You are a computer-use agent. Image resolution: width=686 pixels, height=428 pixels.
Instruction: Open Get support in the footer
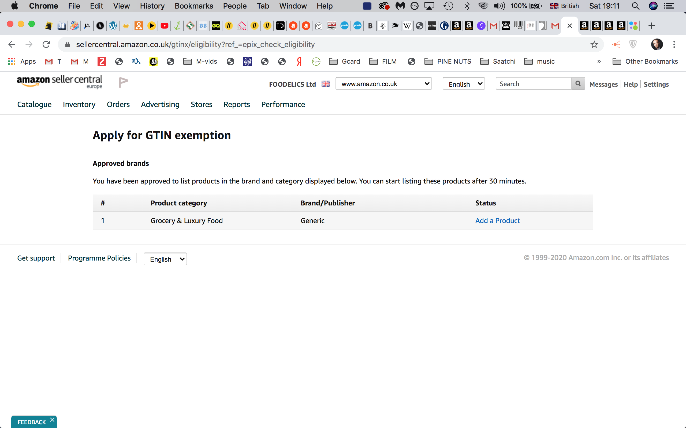coord(36,258)
